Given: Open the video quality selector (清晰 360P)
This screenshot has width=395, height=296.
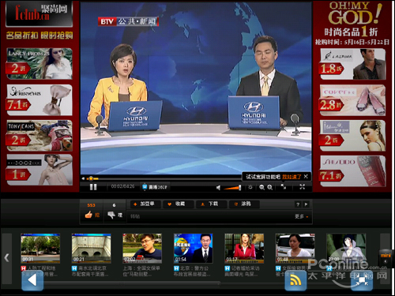Looking at the screenshot, I should coord(155,187).
